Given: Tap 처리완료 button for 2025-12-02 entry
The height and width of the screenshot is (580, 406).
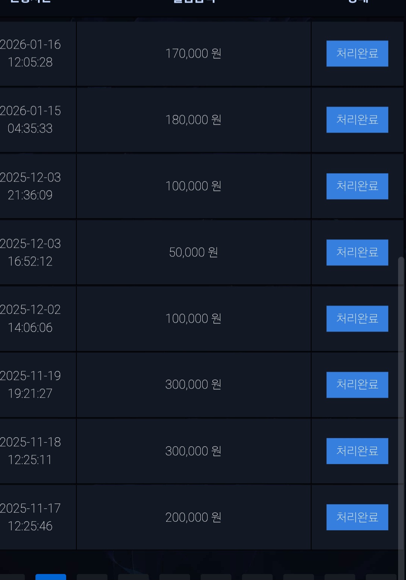Looking at the screenshot, I should 357,319.
